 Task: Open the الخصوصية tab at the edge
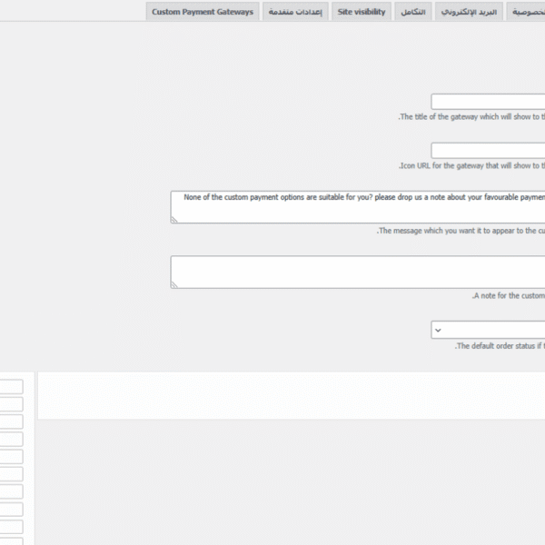coord(527,12)
